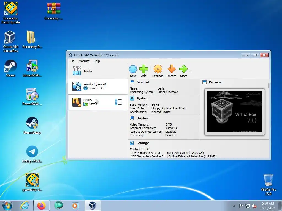
Task: Click the Windows 10 VM icon
Action: pos(77,87)
